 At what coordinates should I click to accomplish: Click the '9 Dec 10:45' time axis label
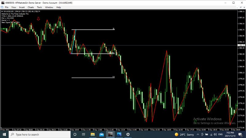74,130
